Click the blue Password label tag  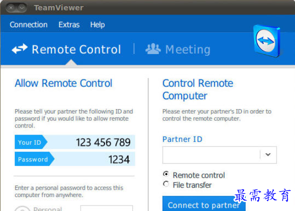(x=34, y=159)
